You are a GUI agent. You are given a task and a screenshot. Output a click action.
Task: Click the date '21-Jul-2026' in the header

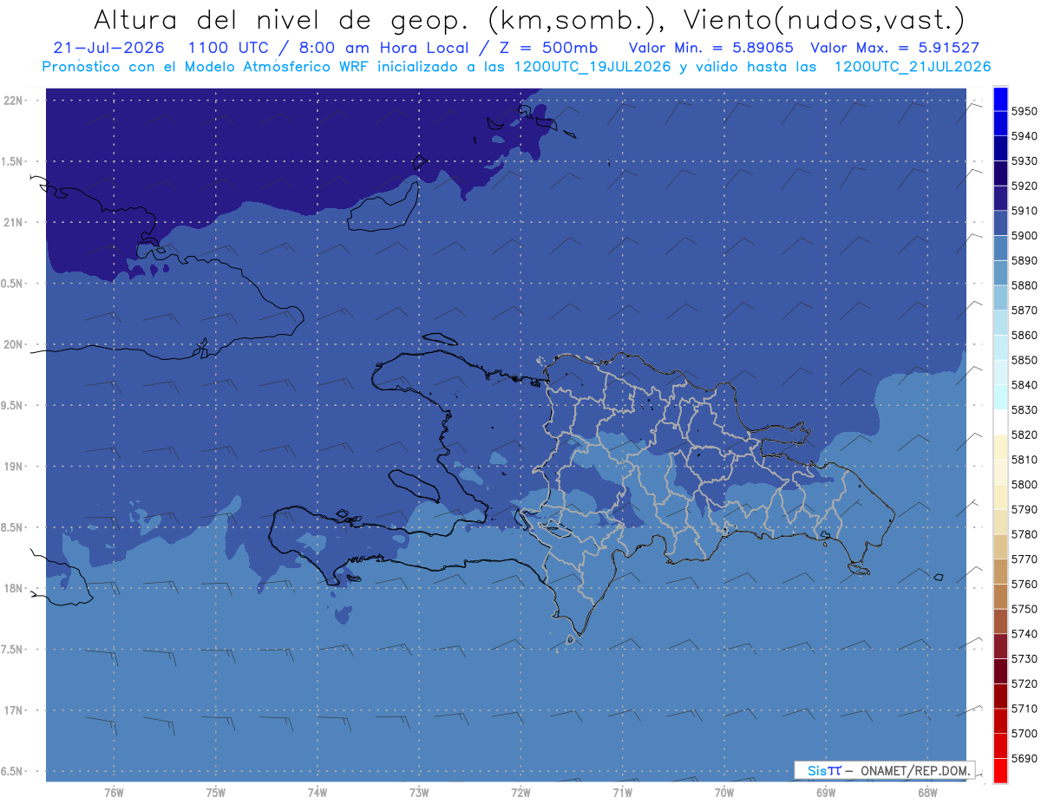point(108,48)
